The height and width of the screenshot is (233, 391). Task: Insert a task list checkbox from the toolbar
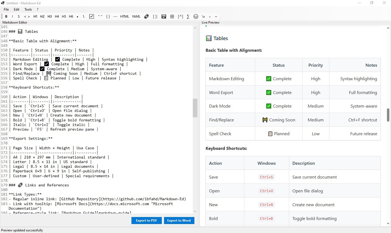(92, 17)
